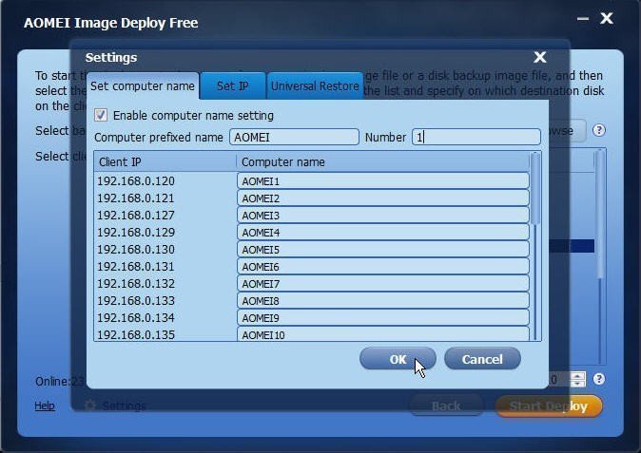Click the Computer name column header

click(x=382, y=162)
